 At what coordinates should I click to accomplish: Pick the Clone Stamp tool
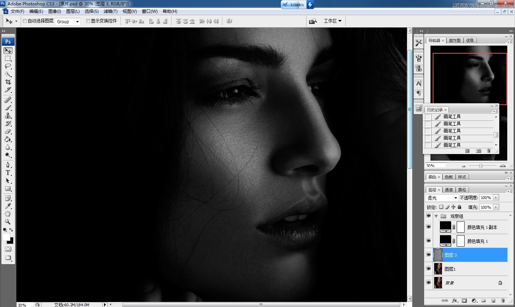[x=8, y=115]
